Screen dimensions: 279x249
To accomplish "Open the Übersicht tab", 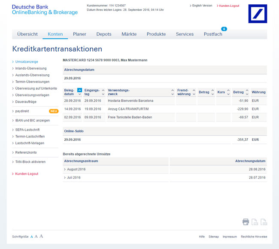I will point(27,34).
